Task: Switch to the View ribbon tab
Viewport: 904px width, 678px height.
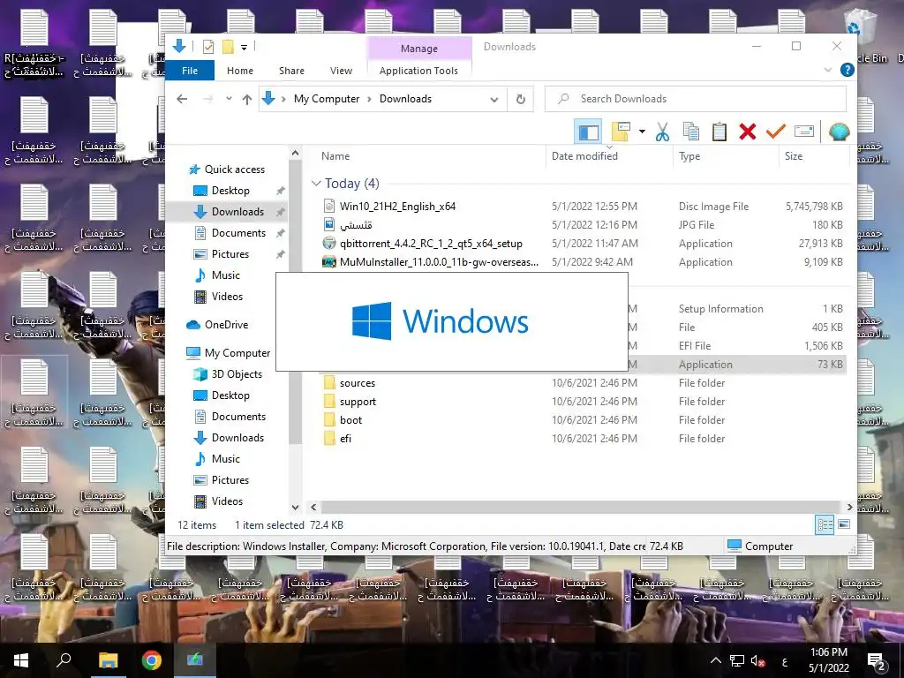Action: [x=341, y=71]
